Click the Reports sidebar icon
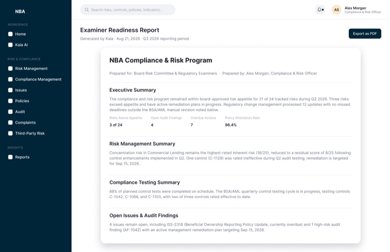This screenshot has width=390, height=252. coord(11,157)
